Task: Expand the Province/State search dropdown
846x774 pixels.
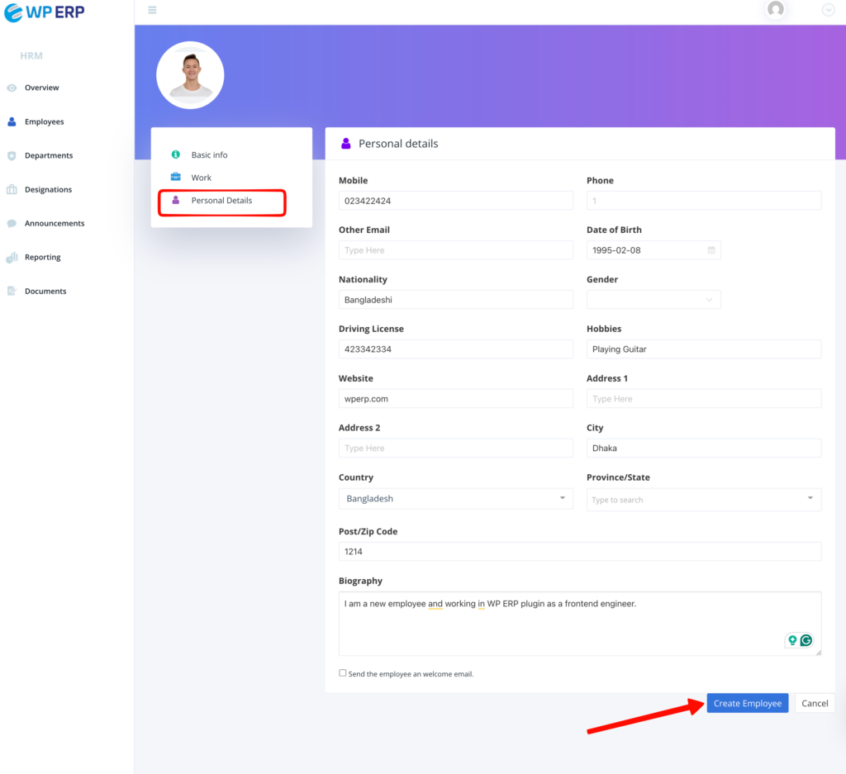Action: (x=704, y=499)
